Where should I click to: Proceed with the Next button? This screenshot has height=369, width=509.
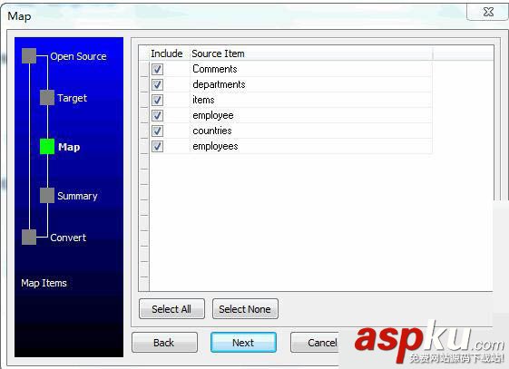(x=243, y=343)
